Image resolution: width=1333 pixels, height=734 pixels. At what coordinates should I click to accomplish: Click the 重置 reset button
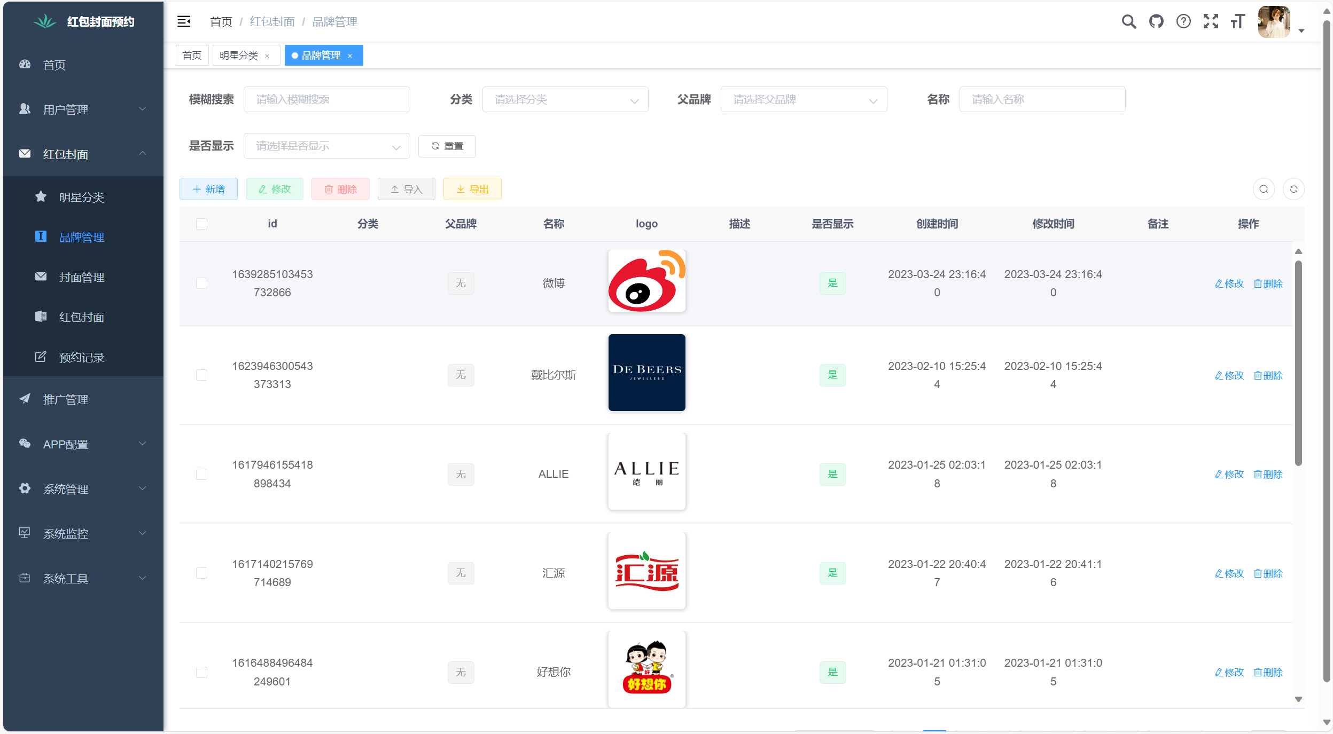[447, 146]
